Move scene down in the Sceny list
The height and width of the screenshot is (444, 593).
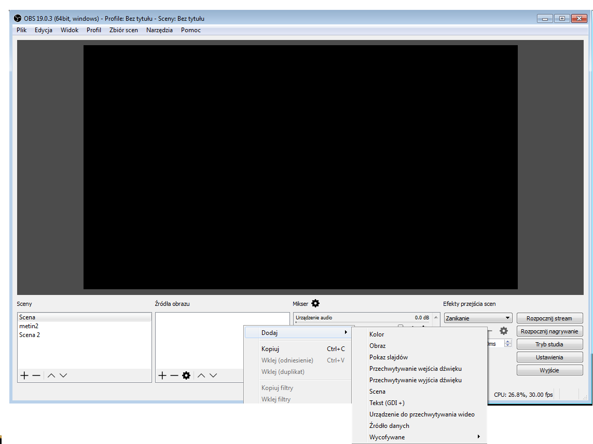63,375
